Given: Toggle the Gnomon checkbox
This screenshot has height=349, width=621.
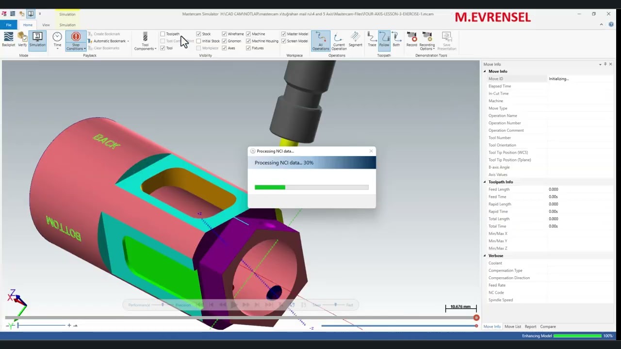Looking at the screenshot, I should (x=224, y=41).
